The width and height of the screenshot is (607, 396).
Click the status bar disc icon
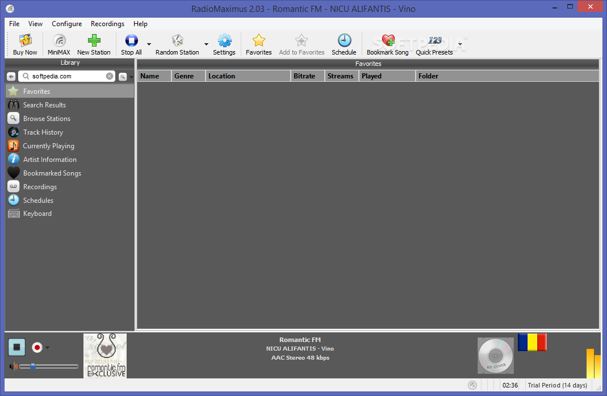click(472, 385)
